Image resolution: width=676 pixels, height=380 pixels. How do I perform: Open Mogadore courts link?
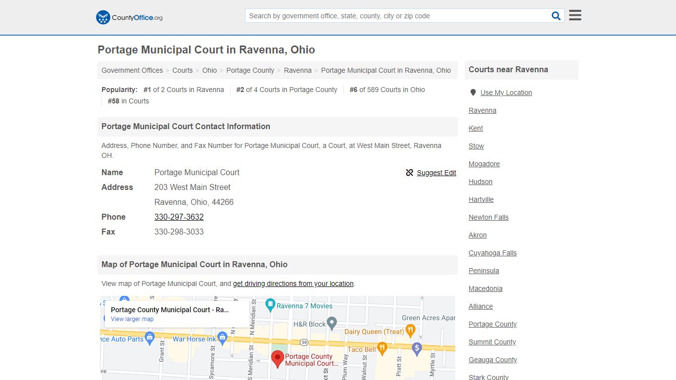484,164
